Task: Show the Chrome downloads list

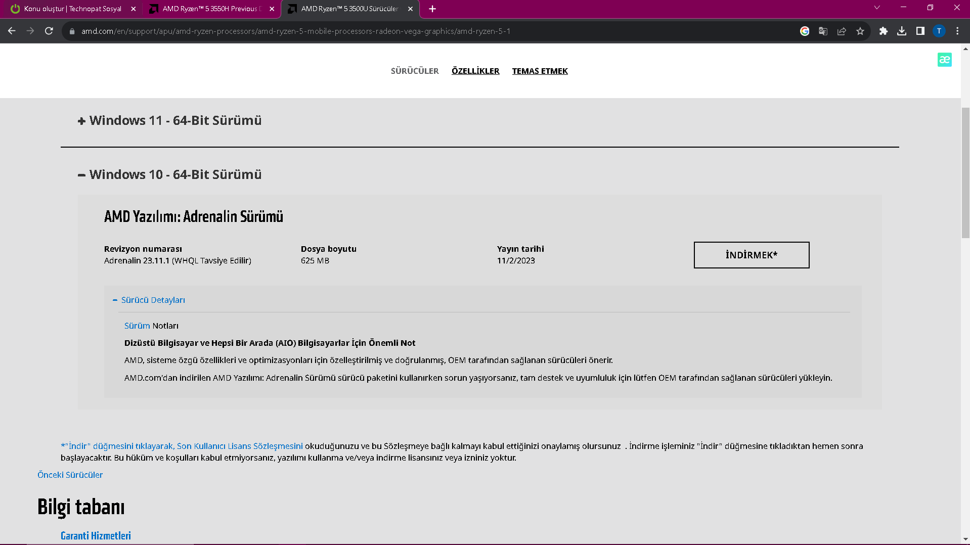Action: pyautogui.click(x=902, y=31)
